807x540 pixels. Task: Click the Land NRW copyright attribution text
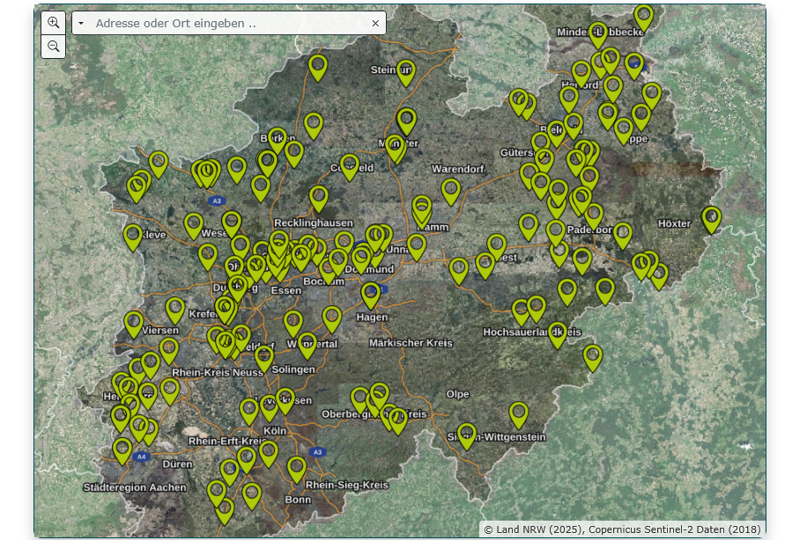[x=532, y=529]
